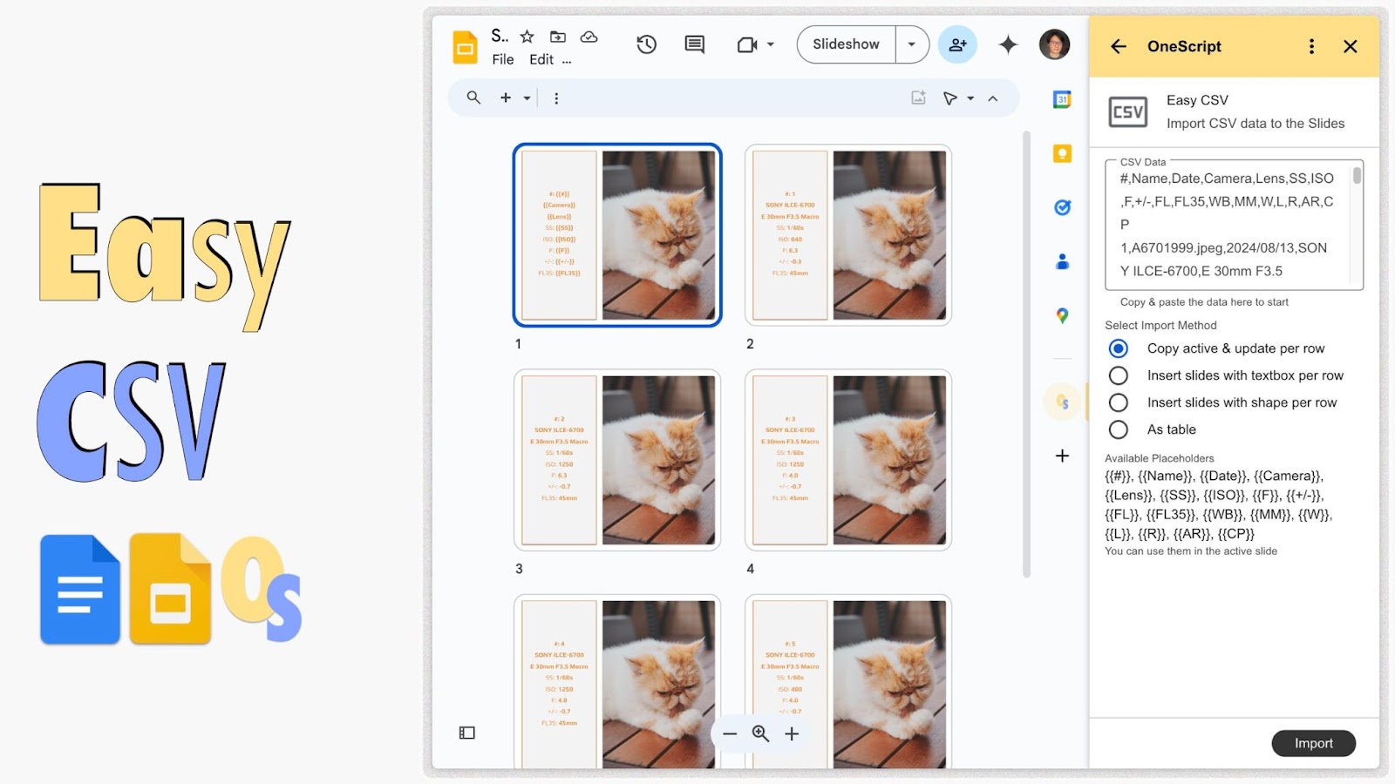Image resolution: width=1395 pixels, height=784 pixels.
Task: Toggle filmstrip view icon
Action: click(467, 733)
